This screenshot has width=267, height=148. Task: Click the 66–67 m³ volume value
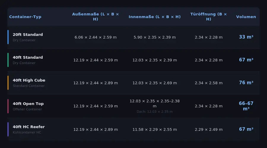click(x=246, y=106)
